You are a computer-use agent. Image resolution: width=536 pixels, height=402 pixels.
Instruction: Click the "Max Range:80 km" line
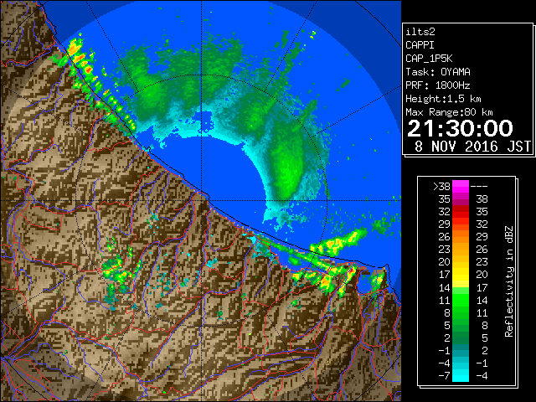449,112
